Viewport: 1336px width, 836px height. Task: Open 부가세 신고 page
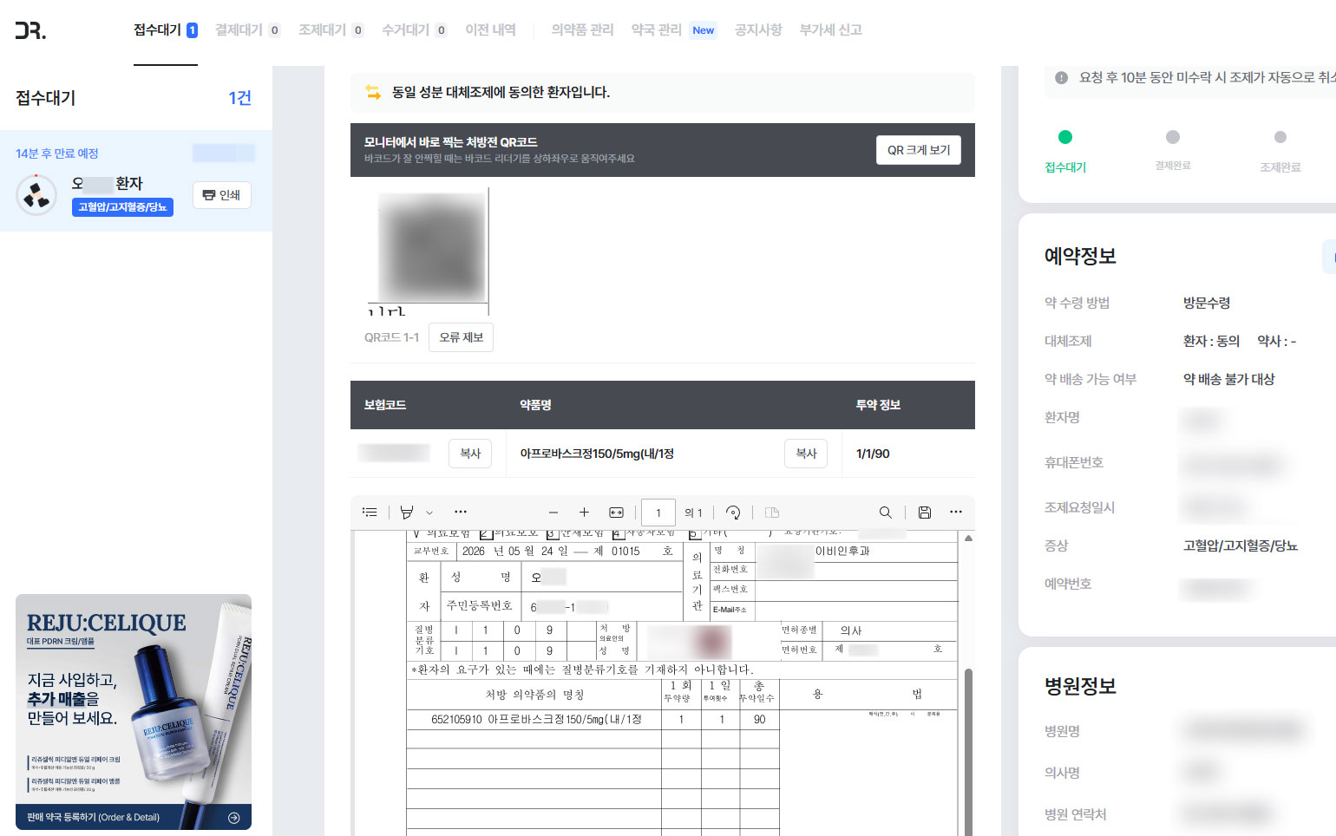coord(830,30)
